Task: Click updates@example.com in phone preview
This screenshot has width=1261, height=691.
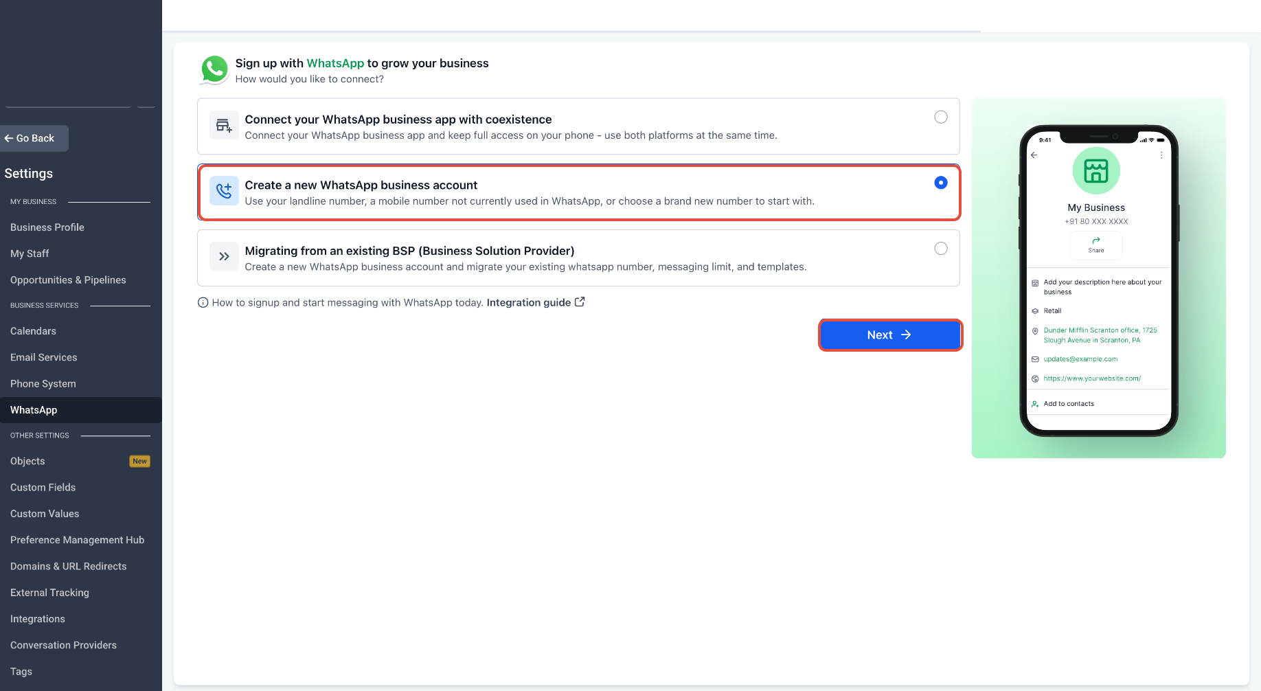Action: click(x=1080, y=359)
